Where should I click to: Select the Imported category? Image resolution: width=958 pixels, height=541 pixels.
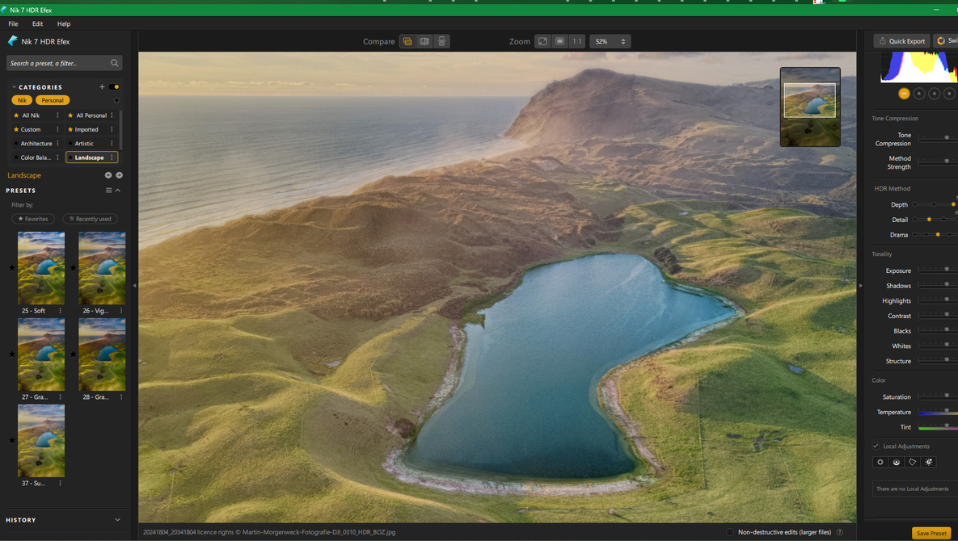87,129
